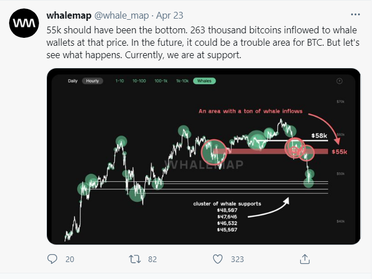Choose the 10-100 wallet filter

coord(139,81)
